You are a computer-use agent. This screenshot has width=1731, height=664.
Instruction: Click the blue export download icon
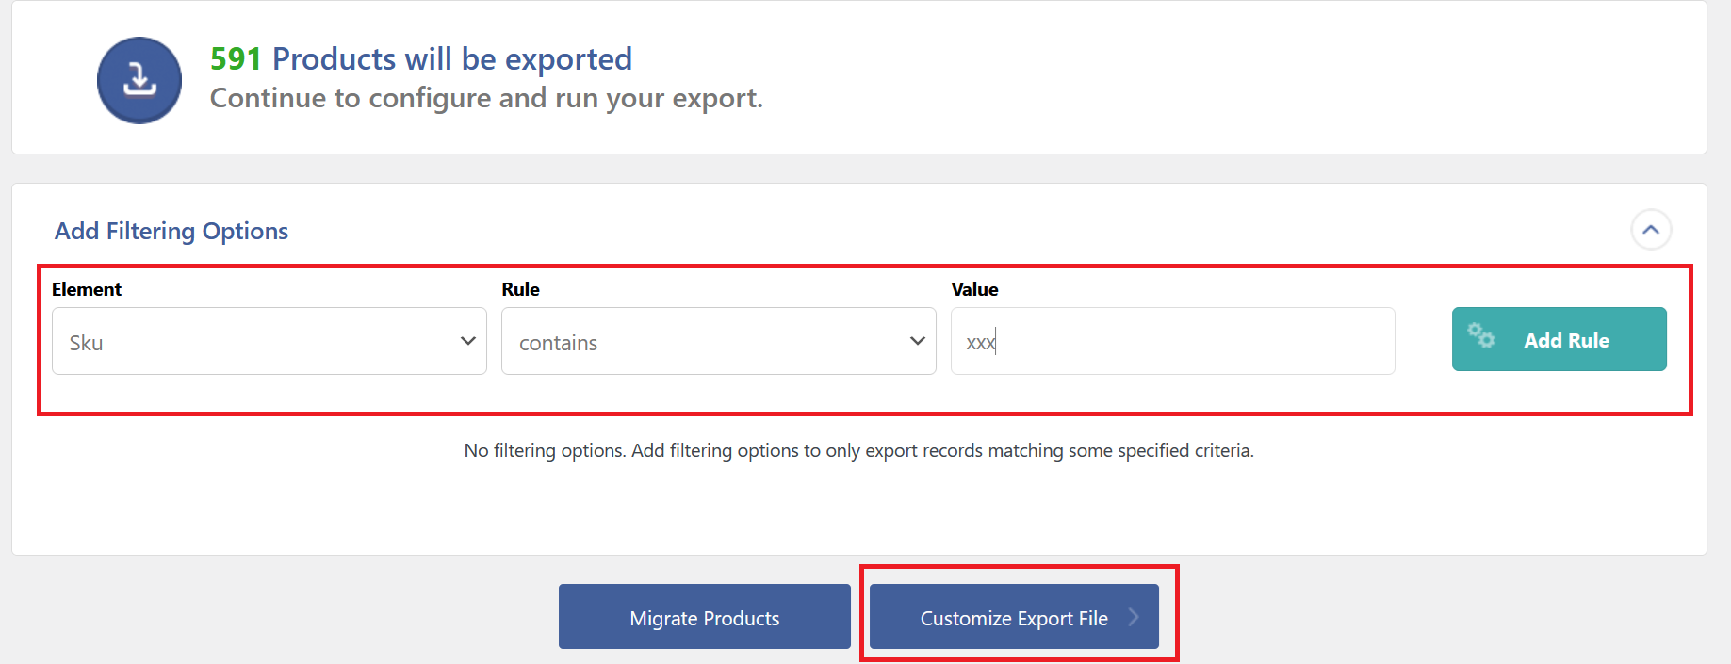tap(139, 80)
